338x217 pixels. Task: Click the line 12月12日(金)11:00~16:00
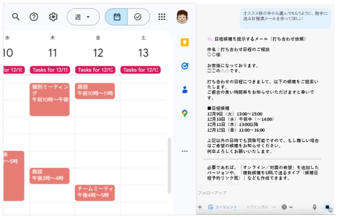(236, 130)
